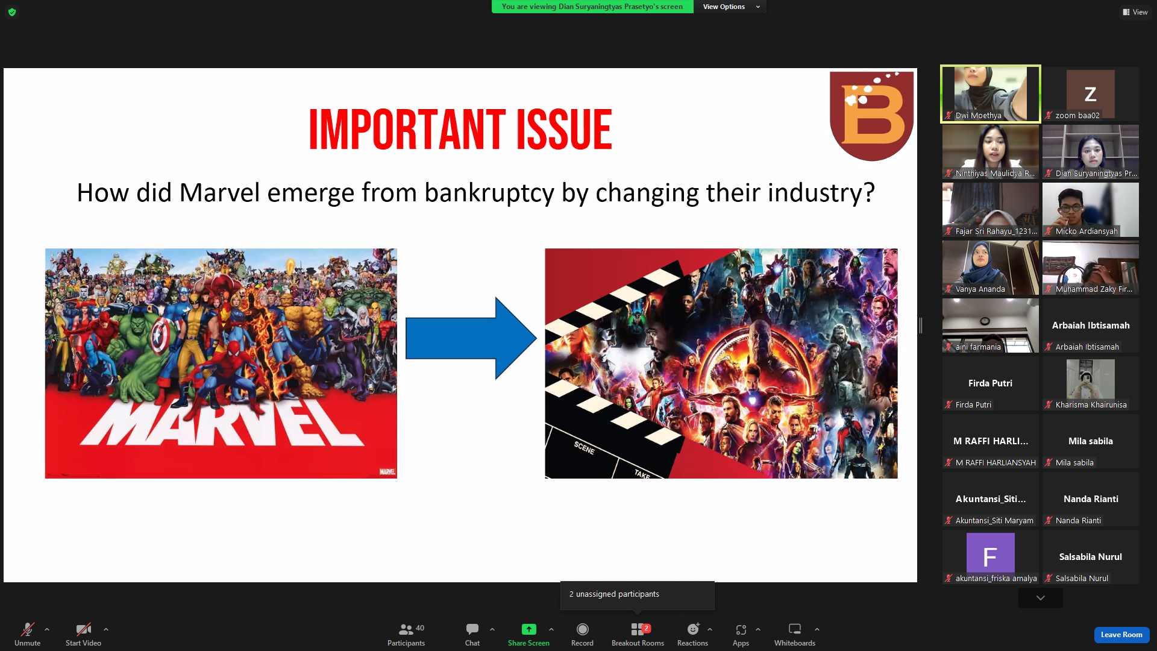Show more participants with the down chevron

coord(1041,598)
